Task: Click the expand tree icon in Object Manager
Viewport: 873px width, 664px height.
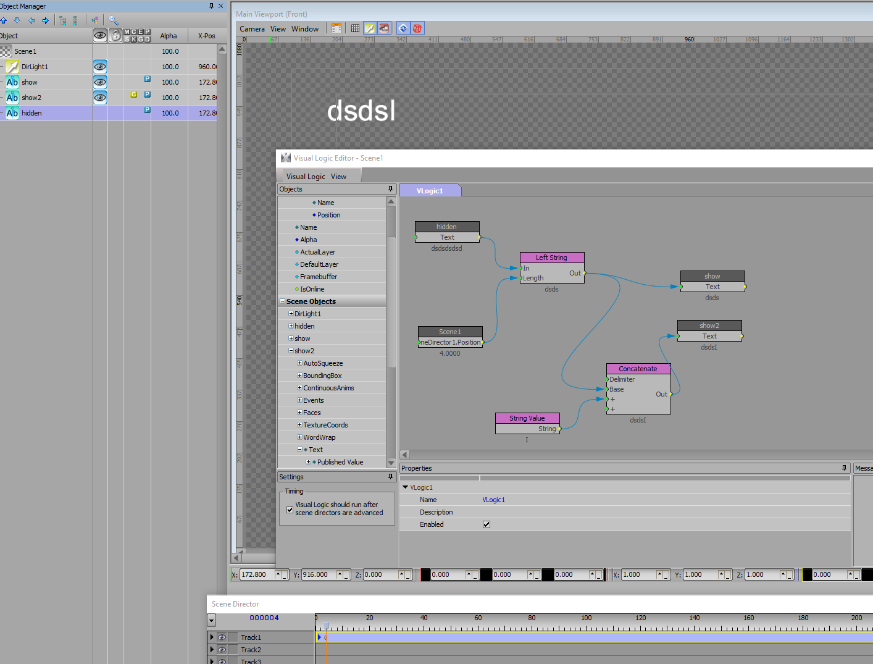Action: point(63,20)
